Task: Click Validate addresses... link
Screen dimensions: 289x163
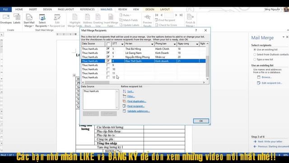Action: click(139, 111)
